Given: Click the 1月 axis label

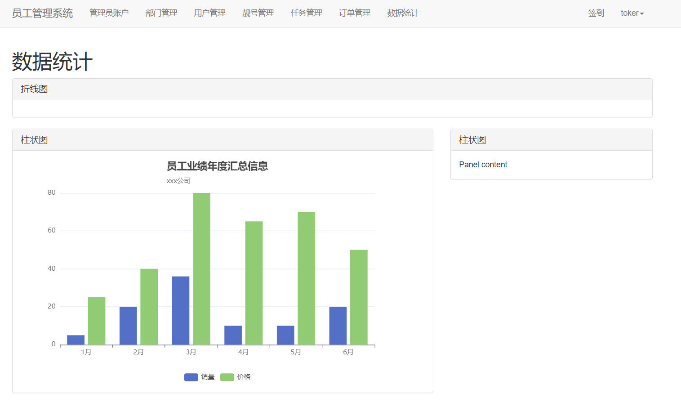Looking at the screenshot, I should click(86, 352).
